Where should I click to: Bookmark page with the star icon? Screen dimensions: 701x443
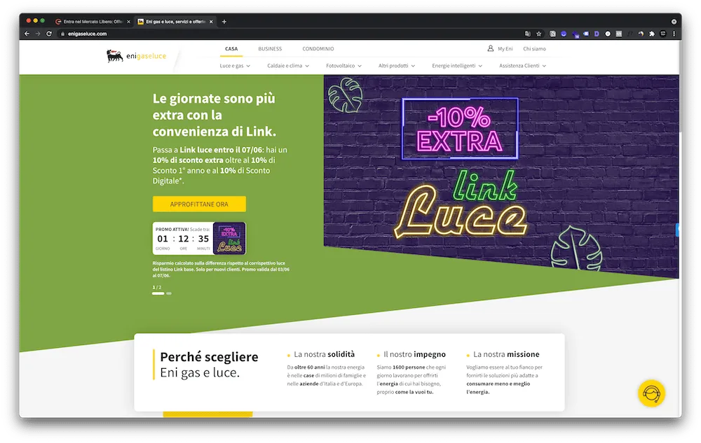538,34
